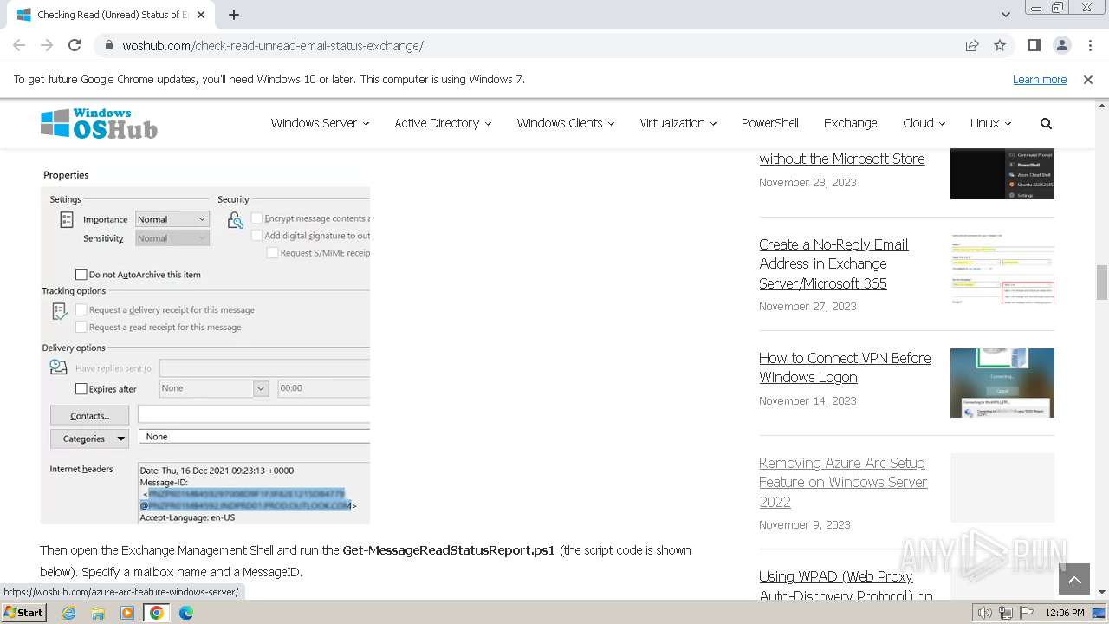This screenshot has height=624, width=1109.
Task: Expand Virtualization menu
Action: [678, 123]
